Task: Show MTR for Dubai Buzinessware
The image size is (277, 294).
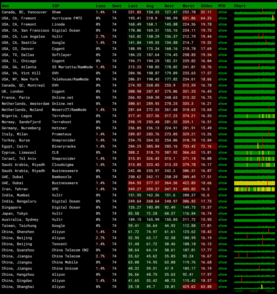Action: point(222,183)
